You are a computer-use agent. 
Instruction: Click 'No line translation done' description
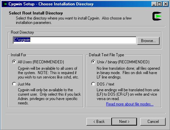[128, 73]
